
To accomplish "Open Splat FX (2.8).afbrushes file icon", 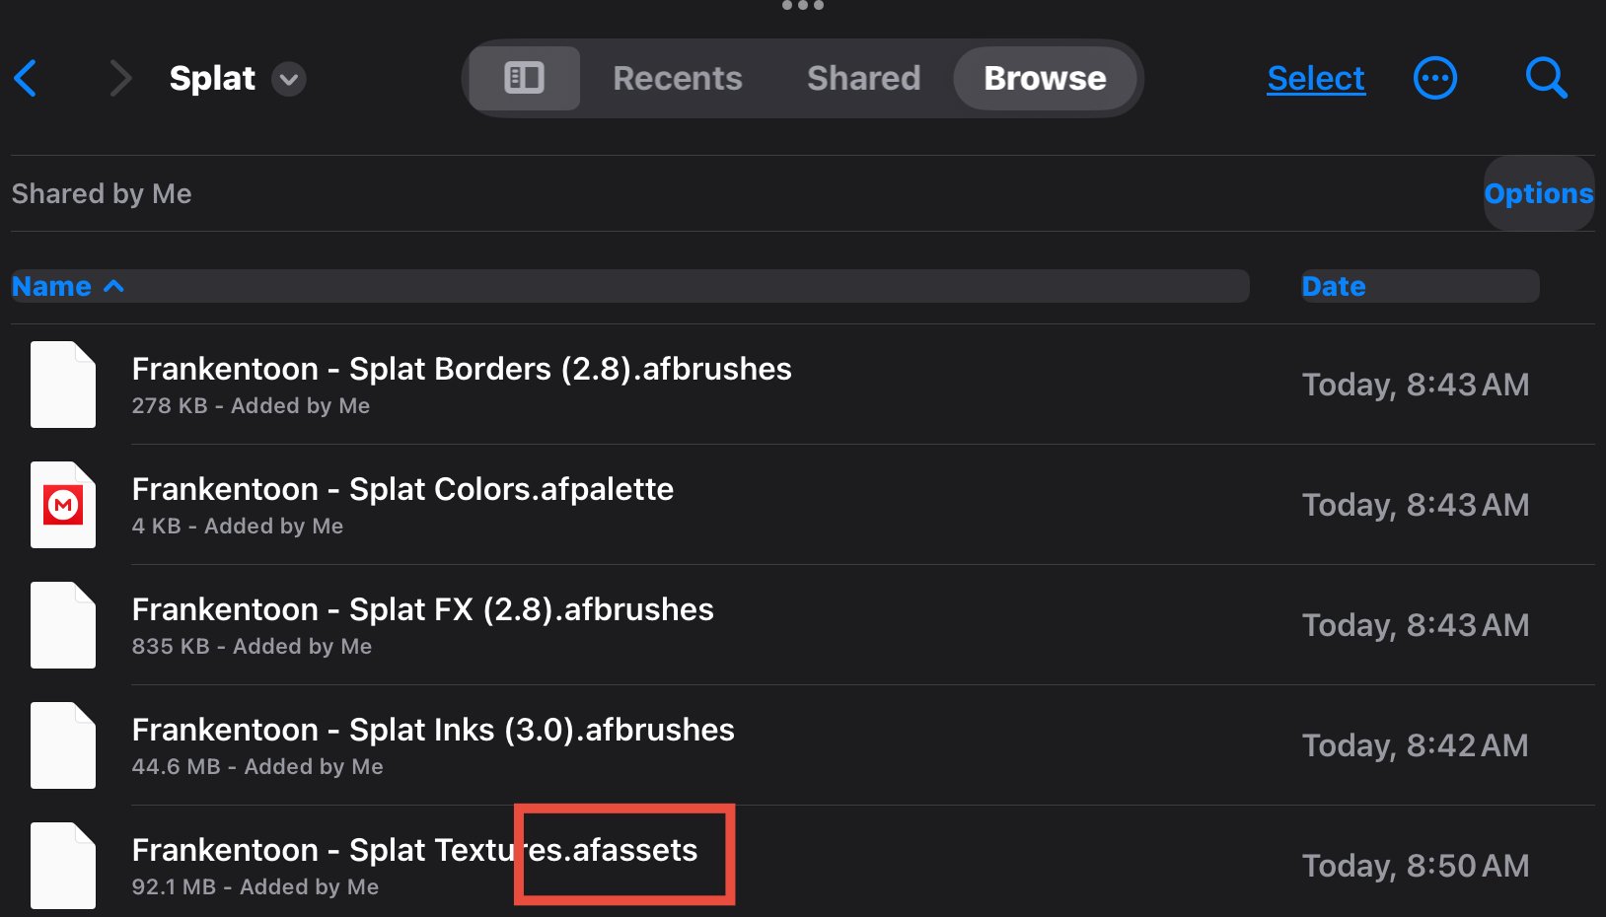I will [63, 625].
